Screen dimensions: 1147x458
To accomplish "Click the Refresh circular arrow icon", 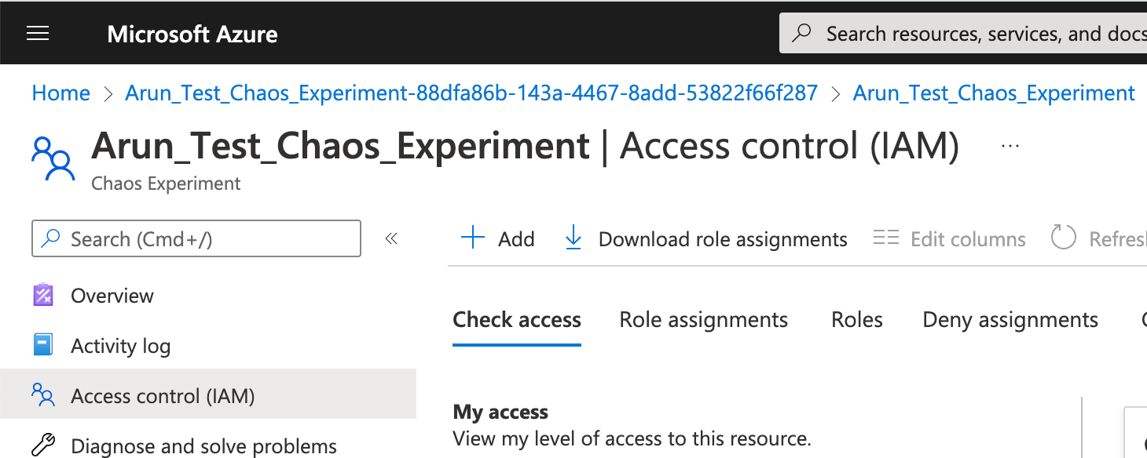I will coord(1063,238).
